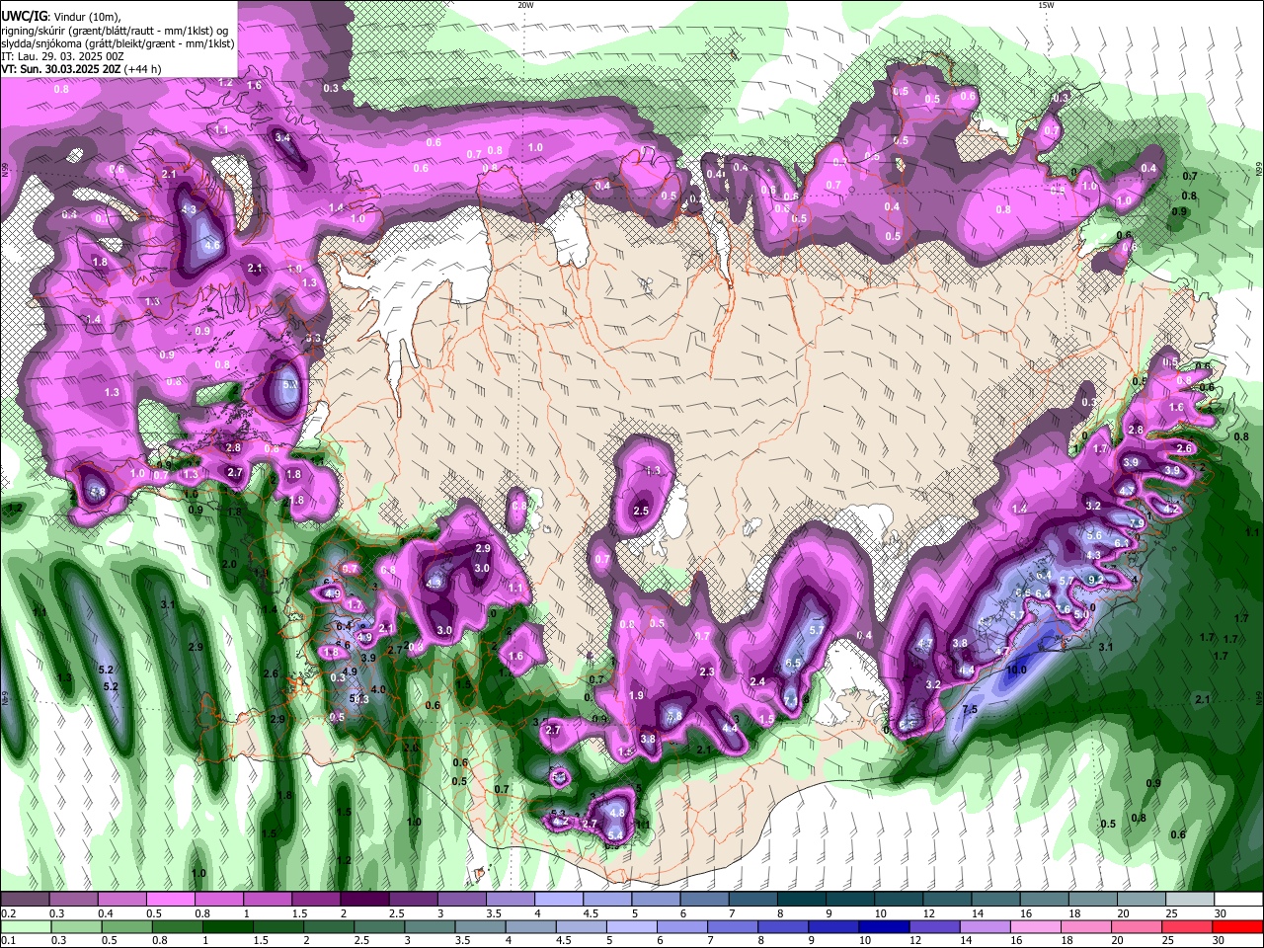
Task: Click the "10.0" precipitation value off the southeast coast
Action: point(1016,670)
